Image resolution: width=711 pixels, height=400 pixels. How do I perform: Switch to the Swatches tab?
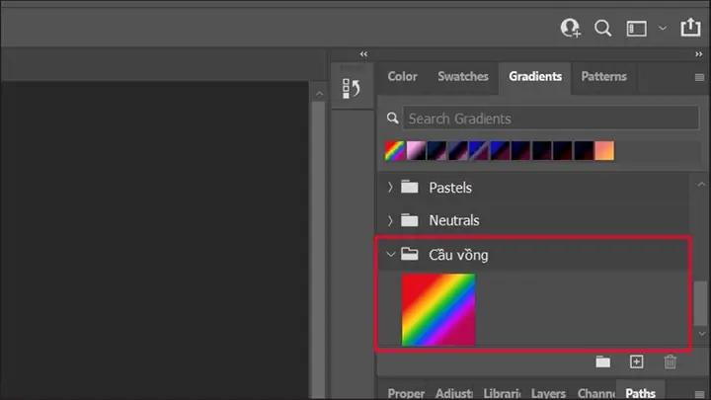[463, 76]
